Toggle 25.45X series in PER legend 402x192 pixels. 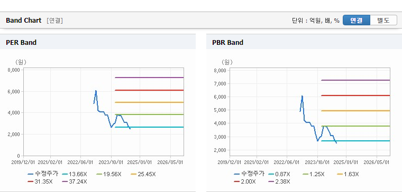point(143,174)
